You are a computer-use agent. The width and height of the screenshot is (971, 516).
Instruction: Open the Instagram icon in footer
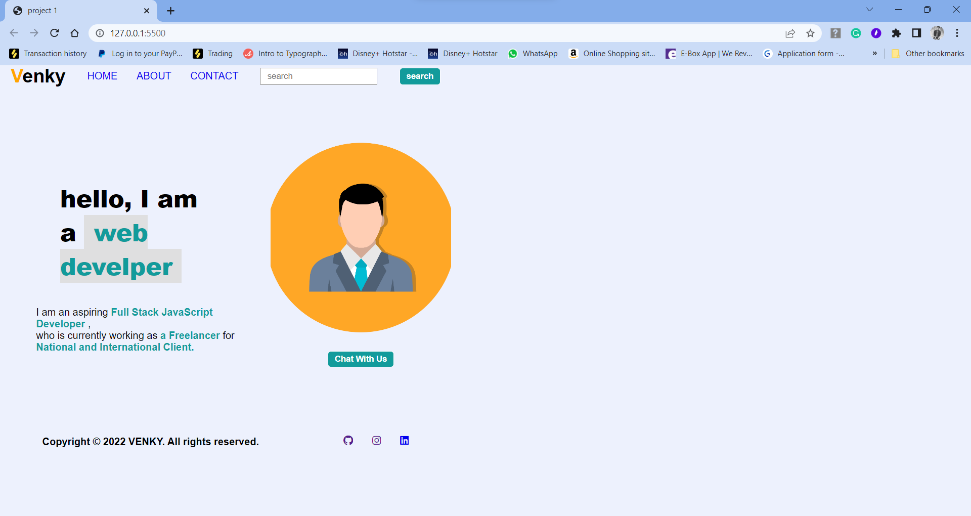[376, 440]
